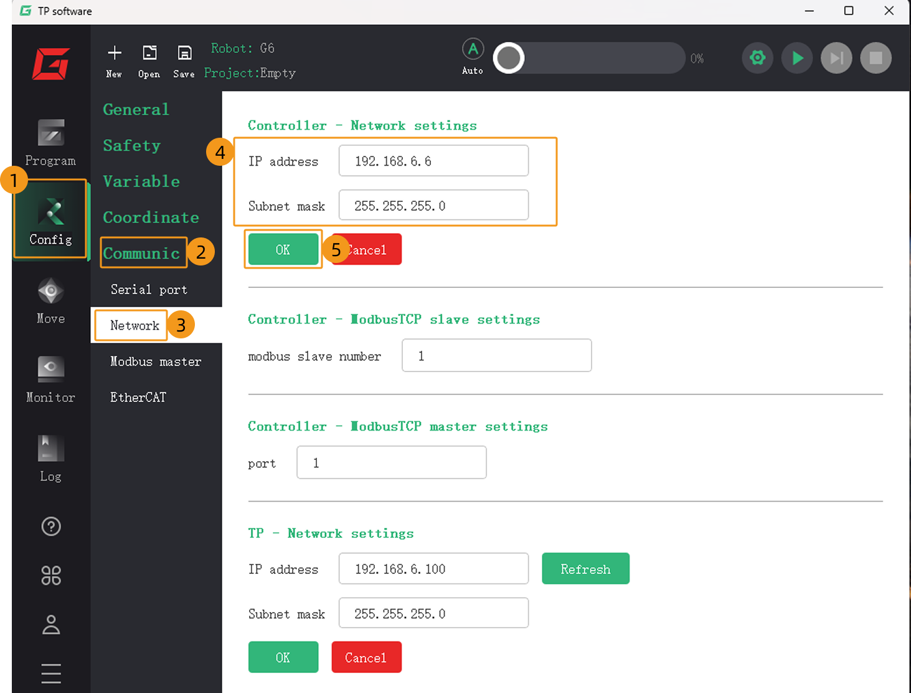The image size is (911, 693).
Task: Select the Modbus master submenu item
Action: (x=156, y=361)
